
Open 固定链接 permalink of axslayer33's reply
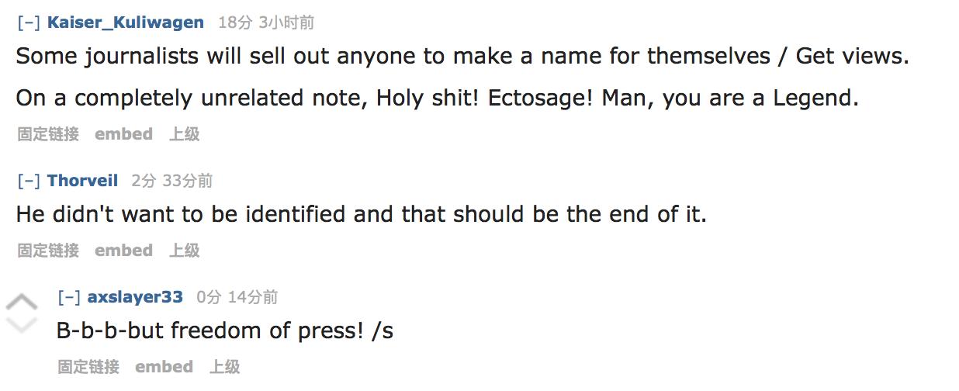[x=88, y=367]
